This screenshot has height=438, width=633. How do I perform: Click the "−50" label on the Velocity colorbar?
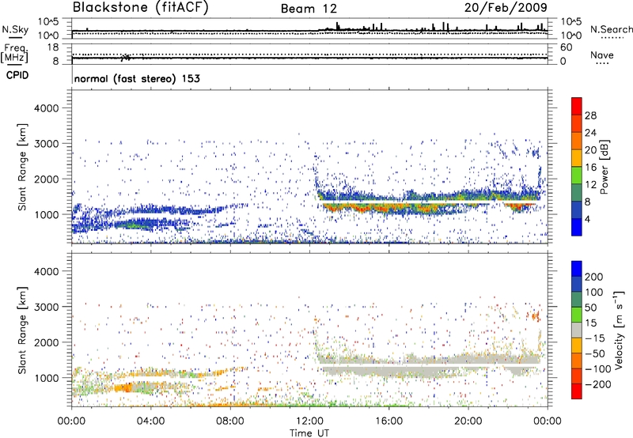click(x=595, y=353)
